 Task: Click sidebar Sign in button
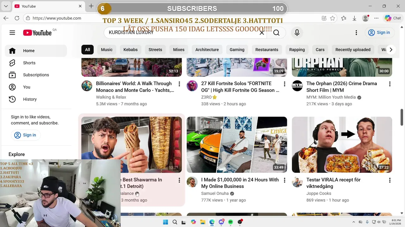tap(25, 135)
